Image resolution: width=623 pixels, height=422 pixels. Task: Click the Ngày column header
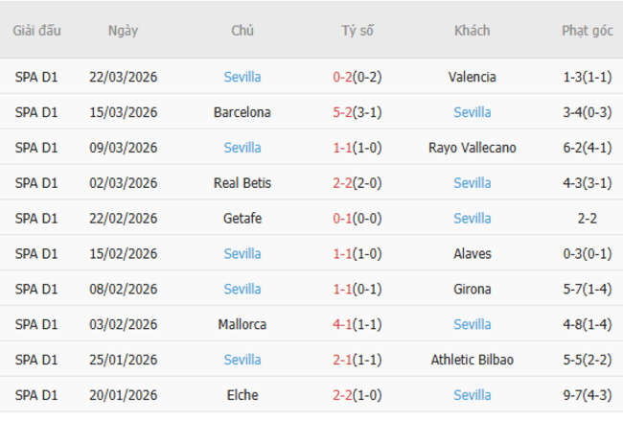click(124, 31)
